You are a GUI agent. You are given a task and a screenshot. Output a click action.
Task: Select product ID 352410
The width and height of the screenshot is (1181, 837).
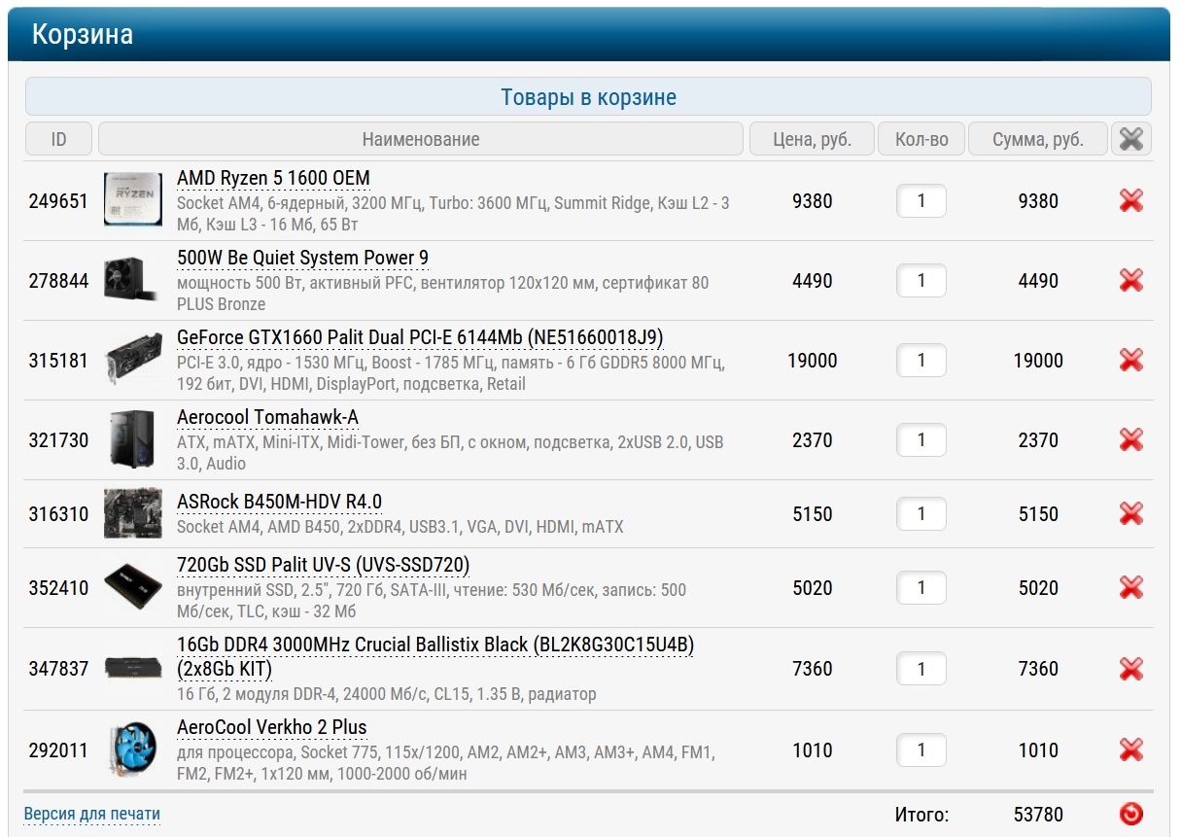pyautogui.click(x=58, y=588)
